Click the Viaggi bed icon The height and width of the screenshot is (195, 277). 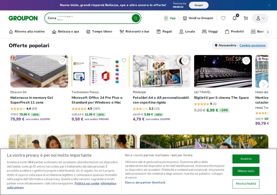coord(204,31)
